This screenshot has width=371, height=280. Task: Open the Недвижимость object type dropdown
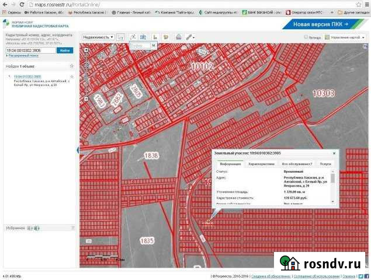coord(98,37)
